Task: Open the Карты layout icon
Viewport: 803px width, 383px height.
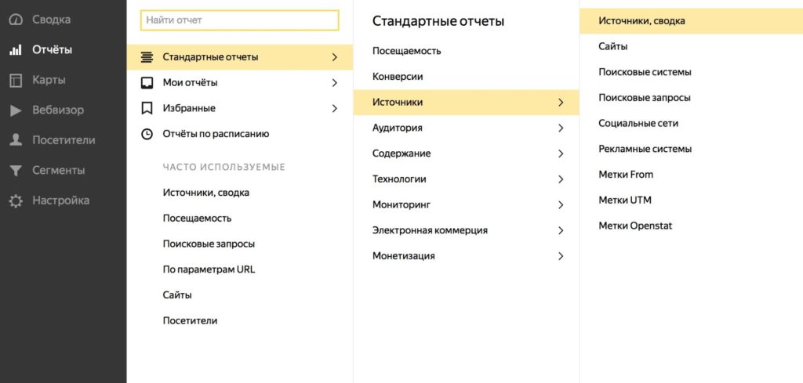Action: (16, 81)
